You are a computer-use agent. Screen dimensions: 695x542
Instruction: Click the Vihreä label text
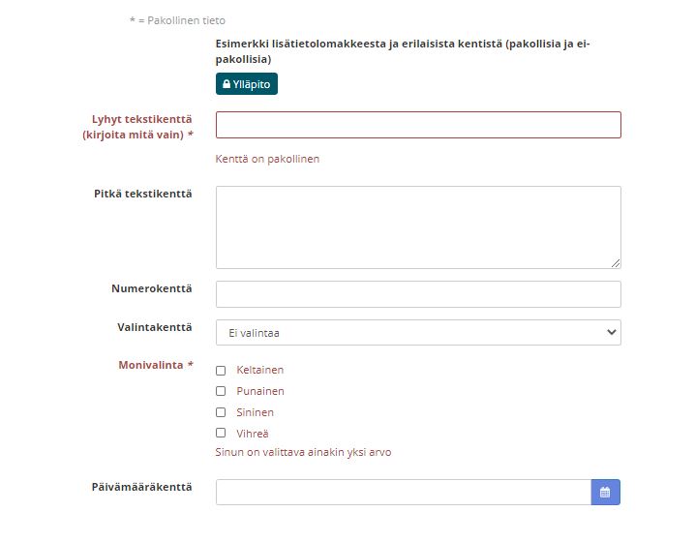[x=252, y=434]
